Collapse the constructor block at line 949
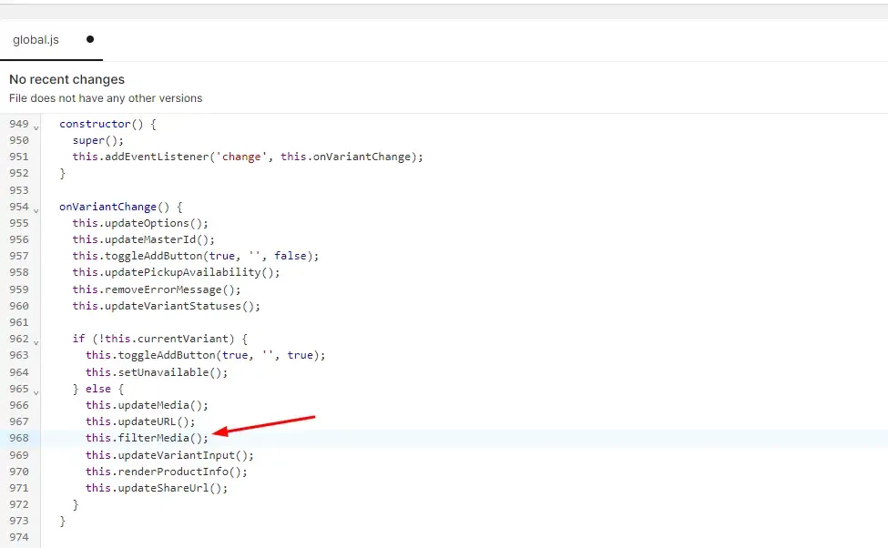This screenshot has width=888, height=548. (36, 128)
